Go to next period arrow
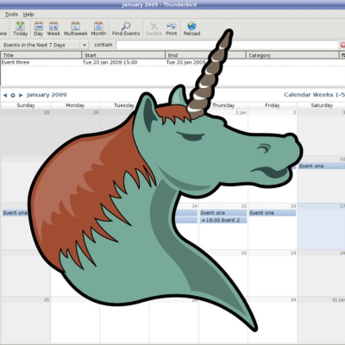 (x=21, y=95)
